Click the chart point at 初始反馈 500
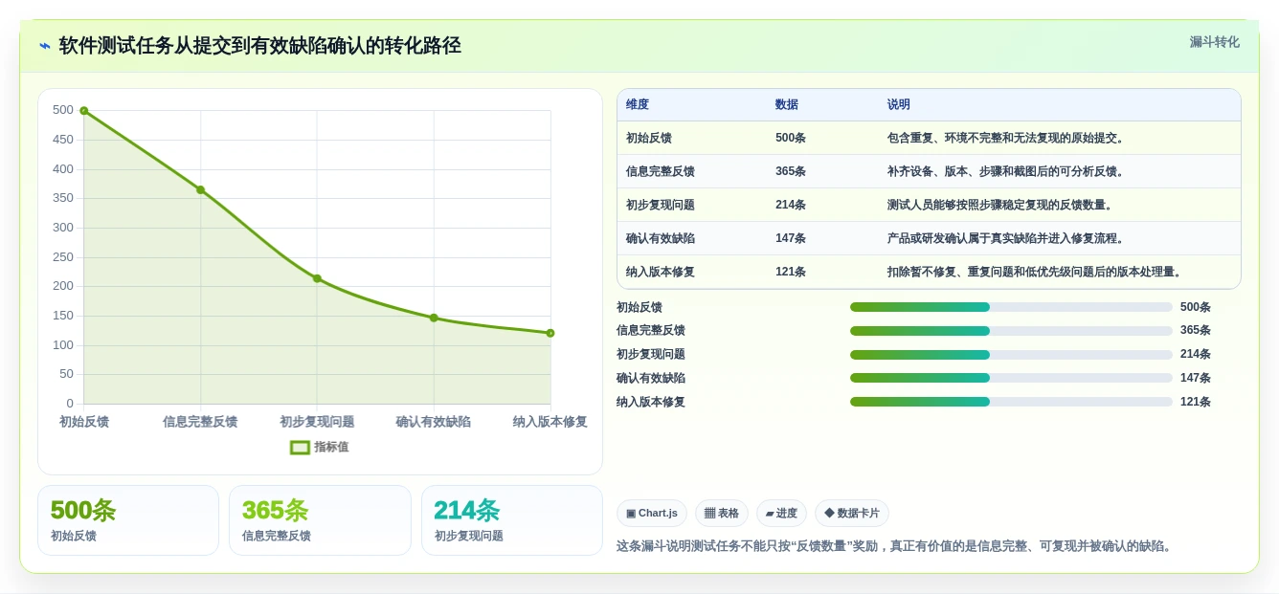 (x=84, y=111)
